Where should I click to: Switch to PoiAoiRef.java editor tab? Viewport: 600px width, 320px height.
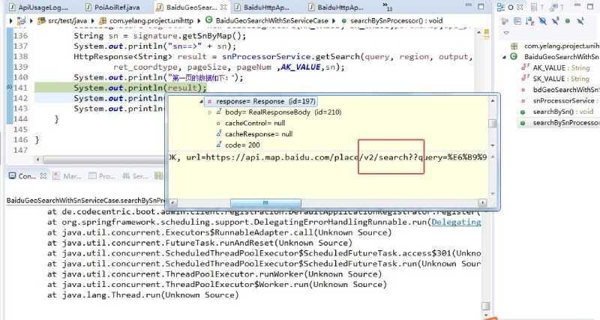[x=113, y=7]
